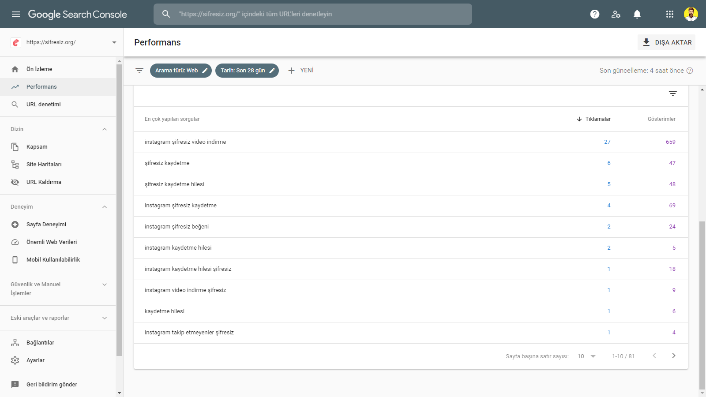Viewport: 706px width, 397px height.
Task: Add a new filter with YENİ
Action: click(x=300, y=71)
